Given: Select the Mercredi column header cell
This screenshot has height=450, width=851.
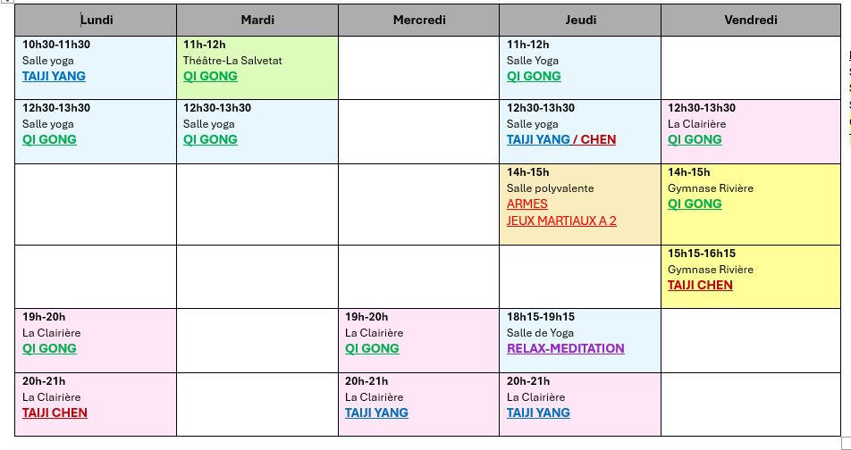Looking at the screenshot, I should tap(418, 20).
